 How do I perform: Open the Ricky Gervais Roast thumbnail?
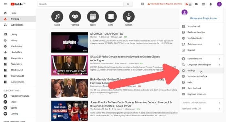point(69,65)
